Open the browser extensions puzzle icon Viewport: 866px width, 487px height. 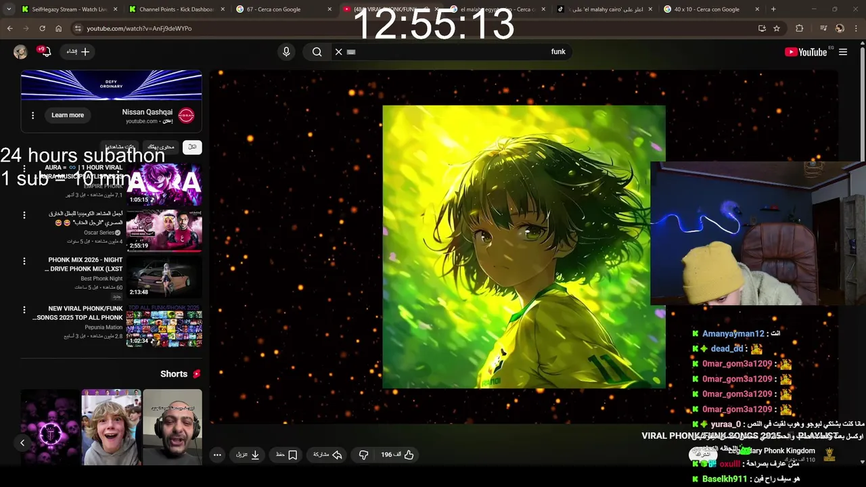(799, 28)
